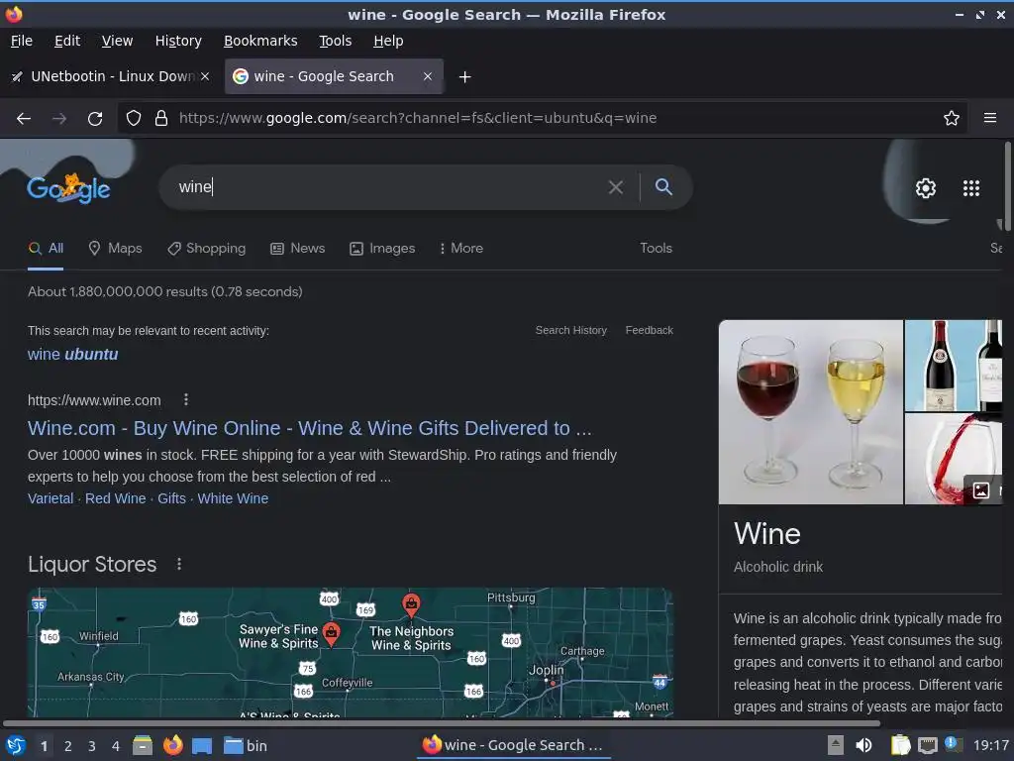Go back with the back arrow

24,119
